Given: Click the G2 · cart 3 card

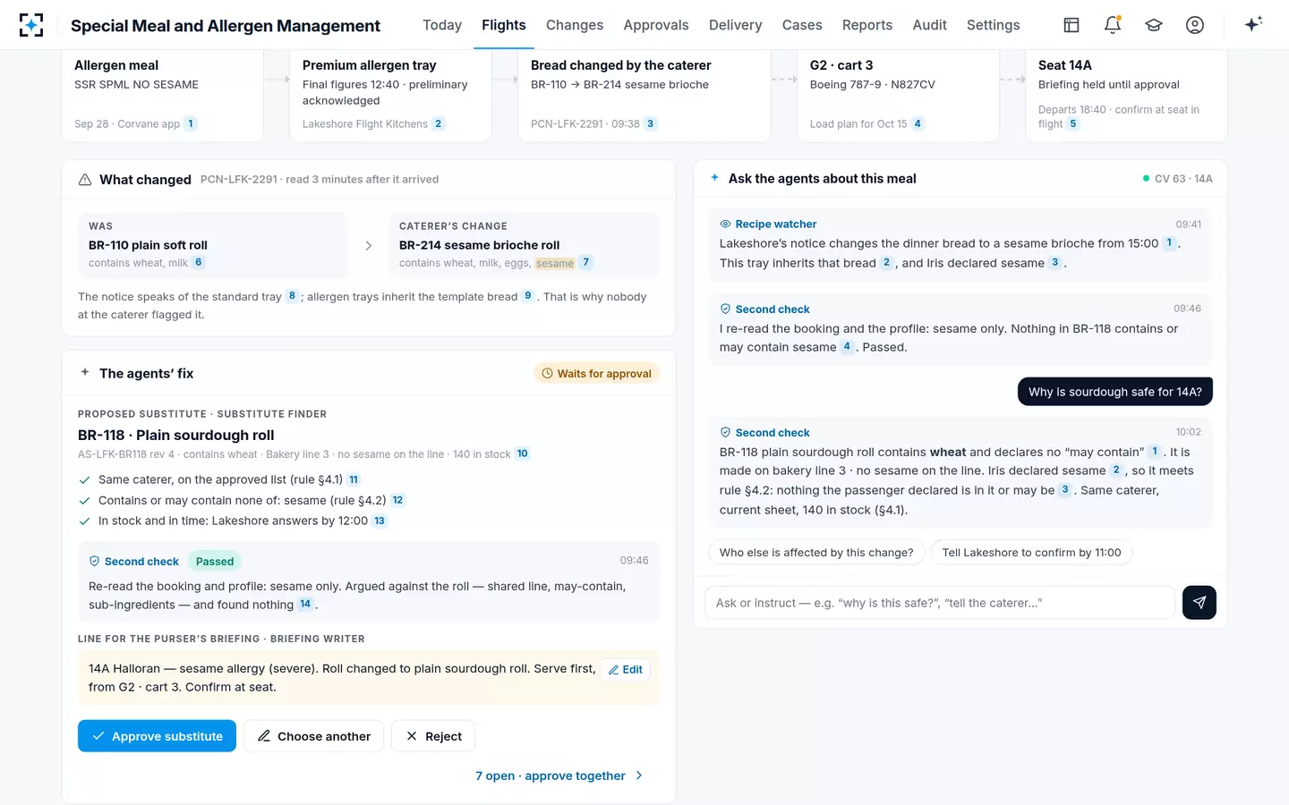Looking at the screenshot, I should 898,96.
